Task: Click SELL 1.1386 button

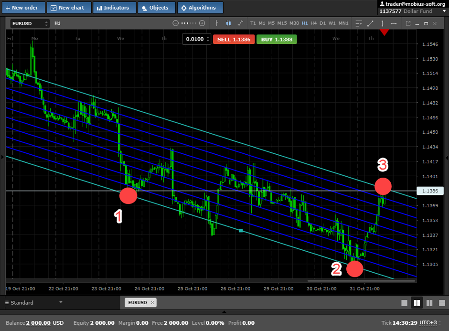Action: 234,40
